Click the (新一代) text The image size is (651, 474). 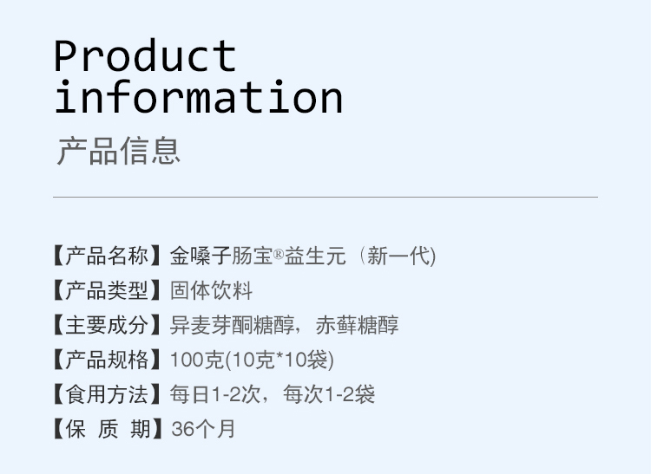[x=395, y=256]
